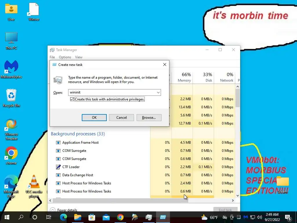This screenshot has width=297, height=223.
Task: Select Application Frame Host process row
Action: click(142, 143)
